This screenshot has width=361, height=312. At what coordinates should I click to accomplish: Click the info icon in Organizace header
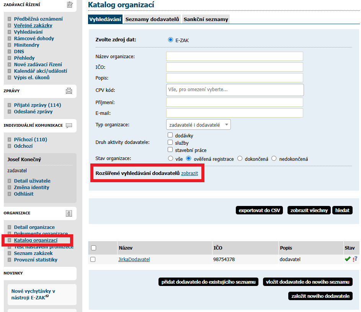pos(69,213)
